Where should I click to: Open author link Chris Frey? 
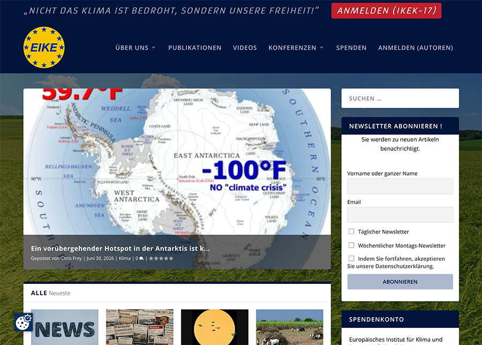pyautogui.click(x=71, y=259)
